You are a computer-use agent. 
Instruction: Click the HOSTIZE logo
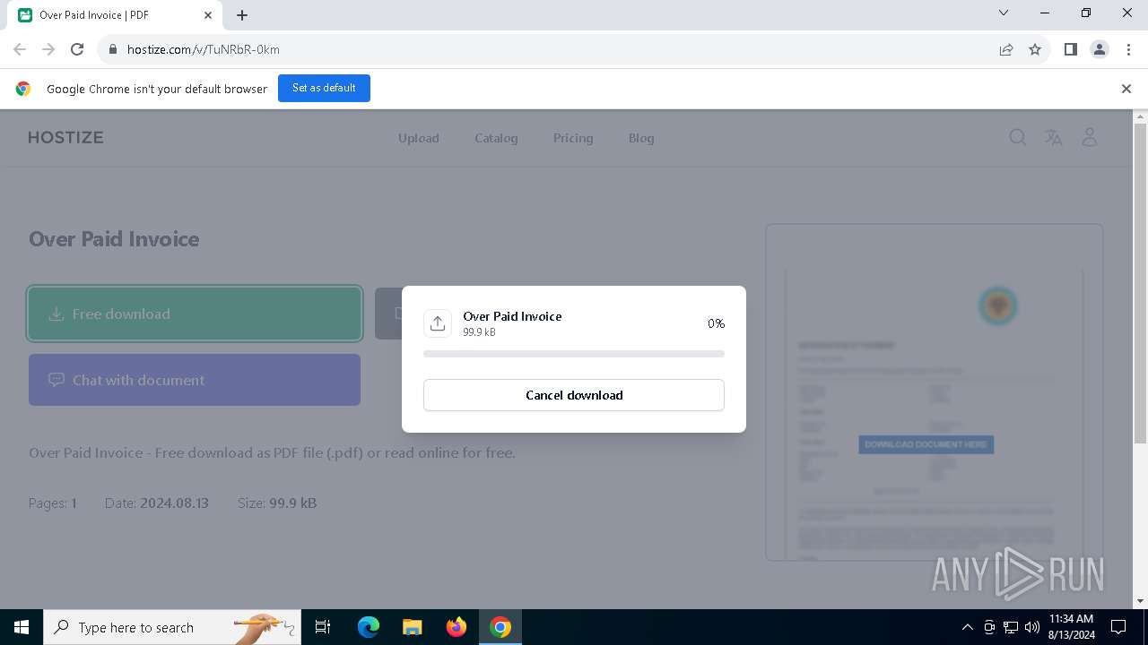coord(65,137)
